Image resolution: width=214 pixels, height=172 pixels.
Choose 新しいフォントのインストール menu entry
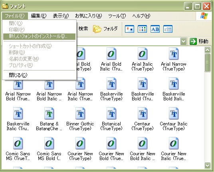pyautogui.click(x=39, y=37)
